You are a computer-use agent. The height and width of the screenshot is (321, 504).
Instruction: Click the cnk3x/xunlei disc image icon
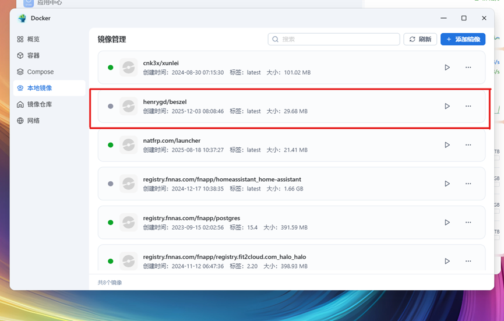click(x=129, y=68)
